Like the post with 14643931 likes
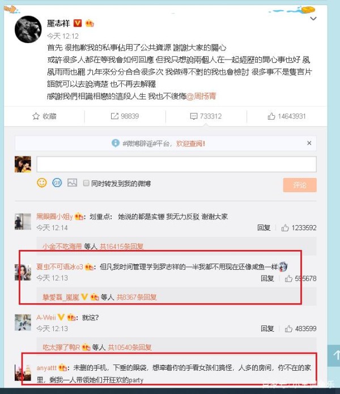Screen dimensions: 340x394 271,116
